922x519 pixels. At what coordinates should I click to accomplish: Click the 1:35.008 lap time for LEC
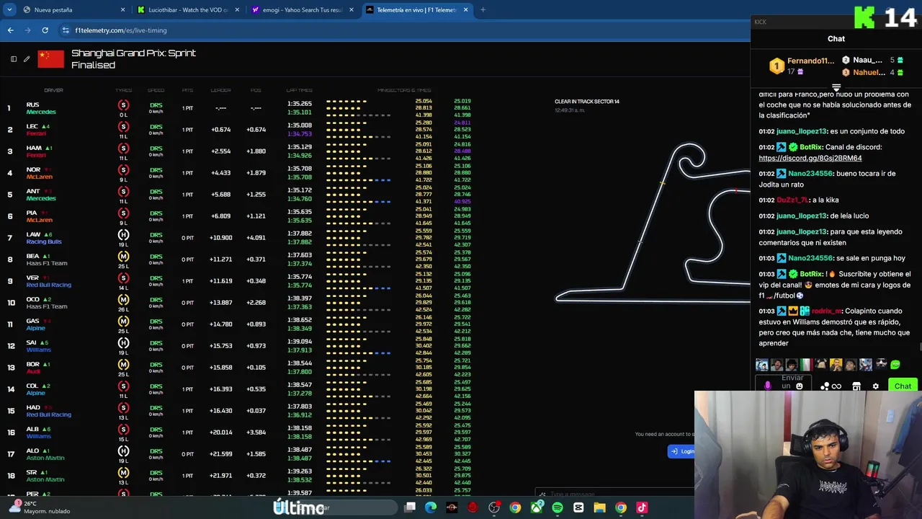(x=299, y=125)
